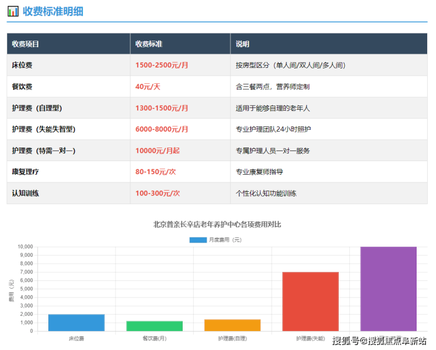
Task: Click the chart title 北京普亲长辛店老年养护中心各项费用对比
Action: (217, 224)
